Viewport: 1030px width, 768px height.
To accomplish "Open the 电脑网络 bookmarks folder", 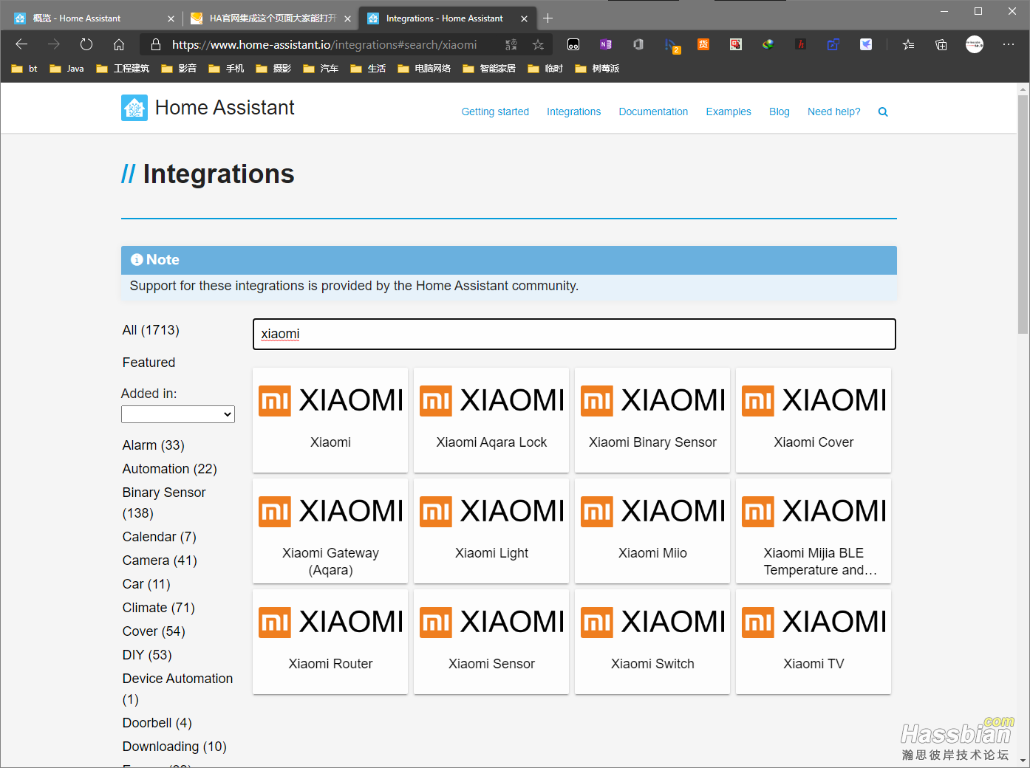I will [x=424, y=69].
